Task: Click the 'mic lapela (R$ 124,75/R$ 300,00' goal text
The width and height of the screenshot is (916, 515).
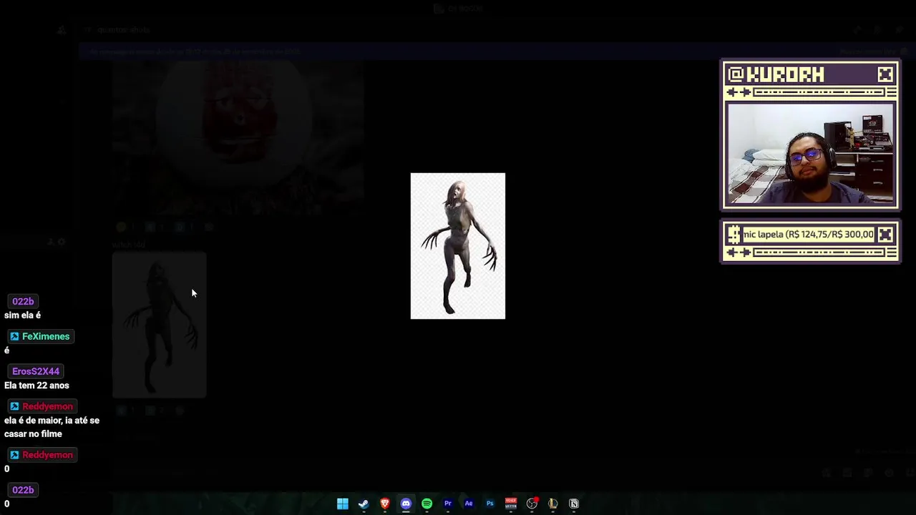Action: (x=808, y=235)
